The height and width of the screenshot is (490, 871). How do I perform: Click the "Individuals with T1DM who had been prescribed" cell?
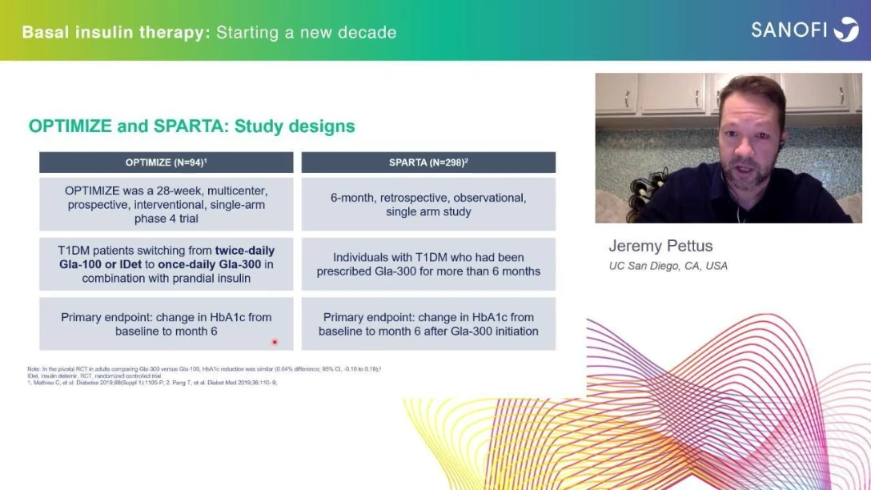tap(428, 264)
